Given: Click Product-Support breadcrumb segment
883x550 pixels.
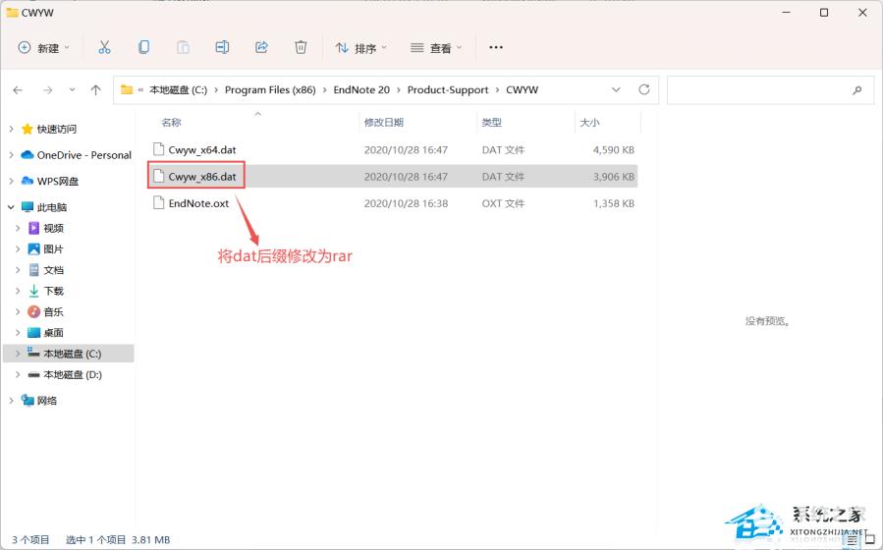Looking at the screenshot, I should click(x=448, y=90).
